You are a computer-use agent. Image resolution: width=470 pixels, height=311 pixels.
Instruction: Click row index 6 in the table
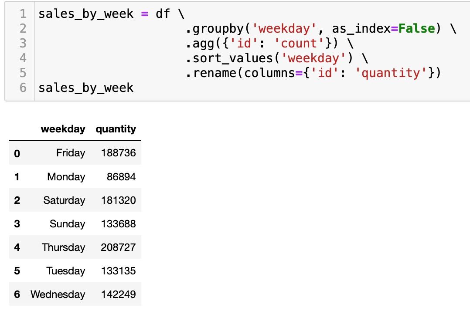[x=17, y=294]
